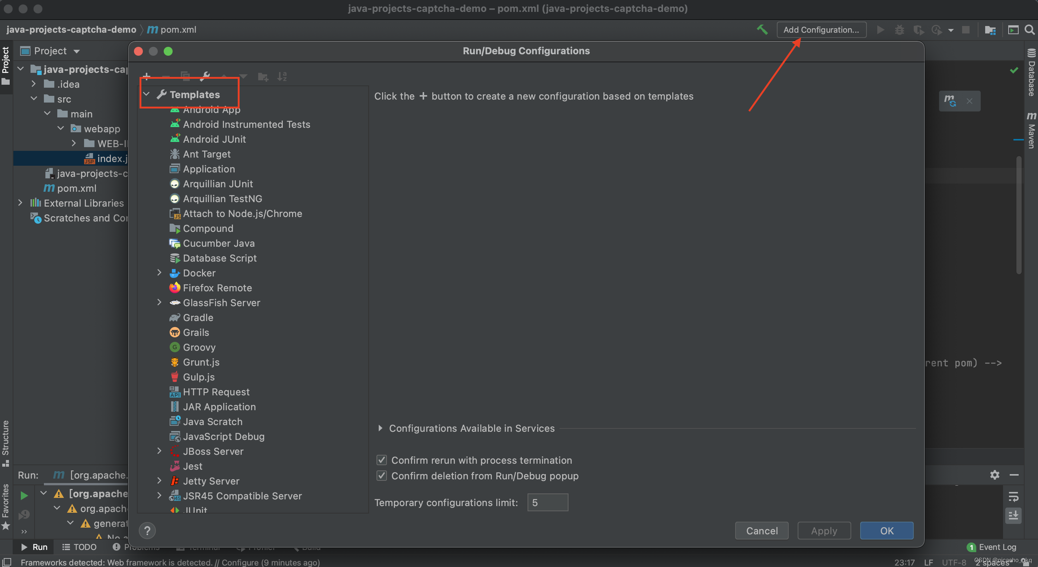Expand External Libraries in project tree
This screenshot has height=567, width=1038.
(x=20, y=202)
